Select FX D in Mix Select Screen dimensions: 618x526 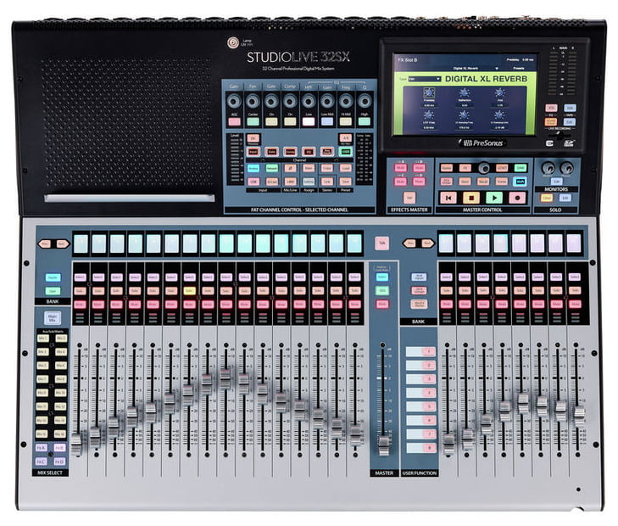coord(59,462)
